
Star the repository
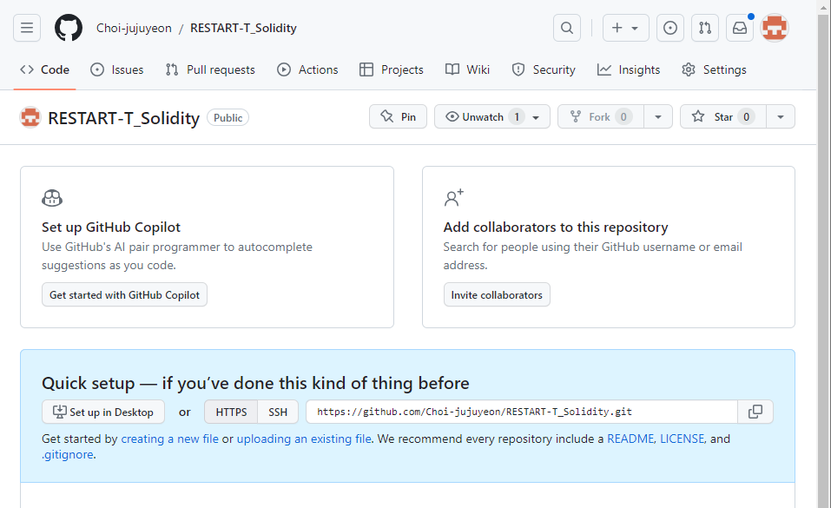pyautogui.click(x=723, y=116)
